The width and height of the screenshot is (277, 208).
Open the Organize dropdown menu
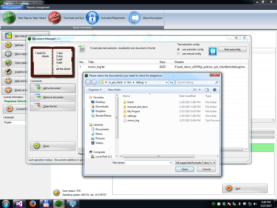pyautogui.click(x=95, y=90)
